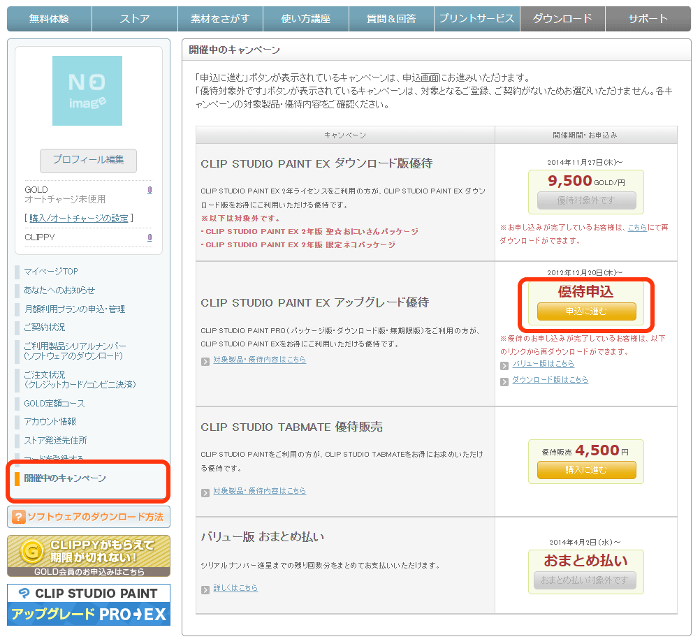This screenshot has width=700, height=639.
Task: Click the NO image profile picture
Action: pyautogui.click(x=87, y=91)
